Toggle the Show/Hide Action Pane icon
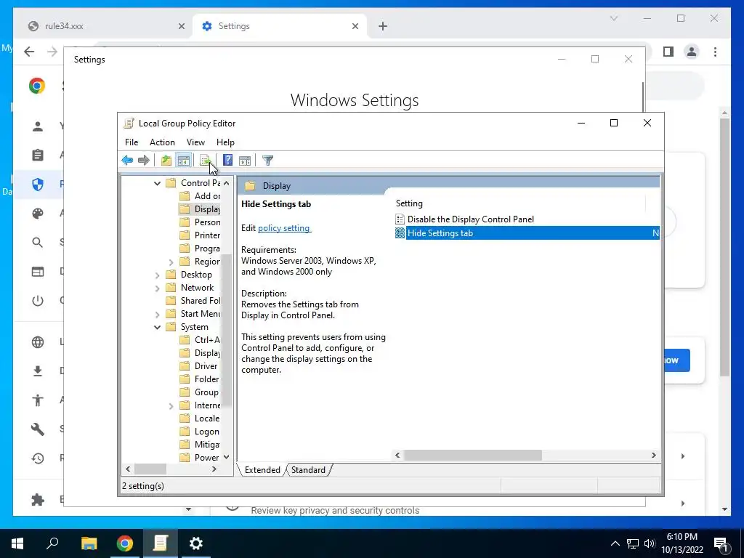 (x=245, y=161)
